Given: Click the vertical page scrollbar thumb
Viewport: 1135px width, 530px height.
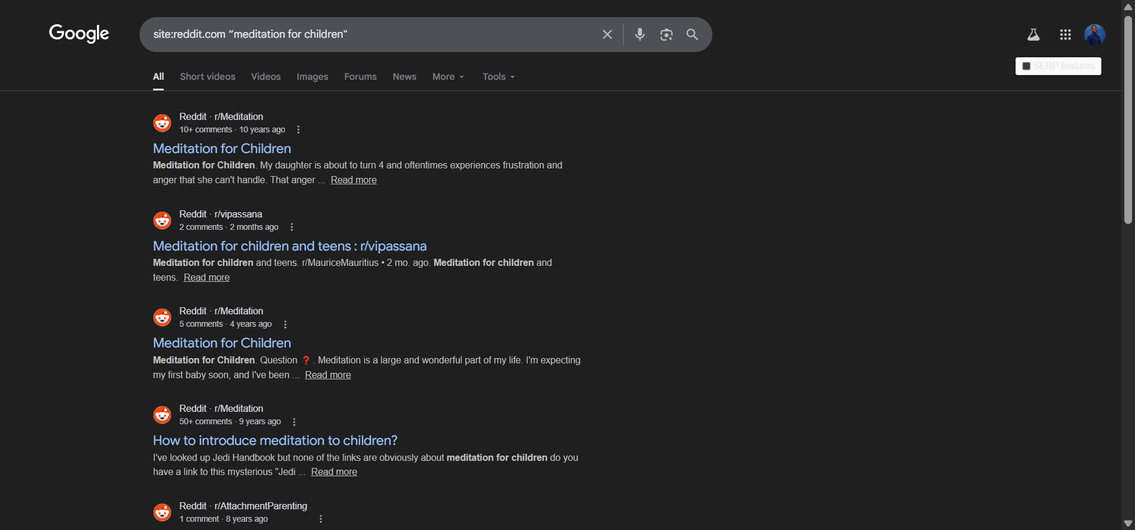Looking at the screenshot, I should [1128, 120].
